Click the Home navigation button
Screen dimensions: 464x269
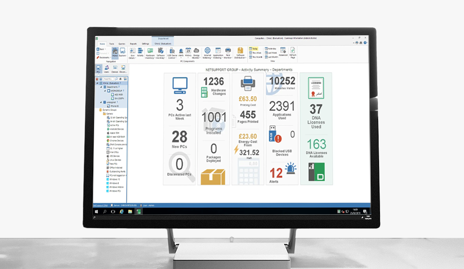[x=114, y=51]
